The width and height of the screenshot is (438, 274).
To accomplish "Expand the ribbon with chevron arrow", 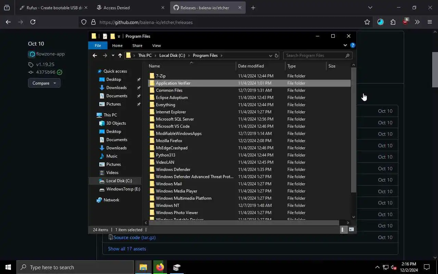I will click(345, 45).
